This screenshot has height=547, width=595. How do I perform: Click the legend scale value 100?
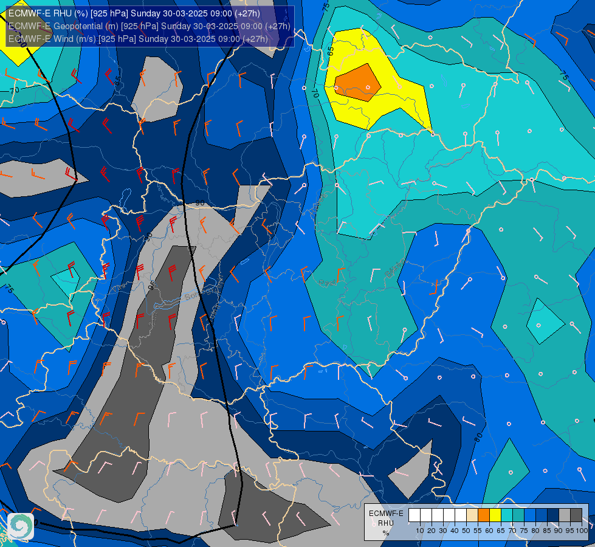coord(582,531)
